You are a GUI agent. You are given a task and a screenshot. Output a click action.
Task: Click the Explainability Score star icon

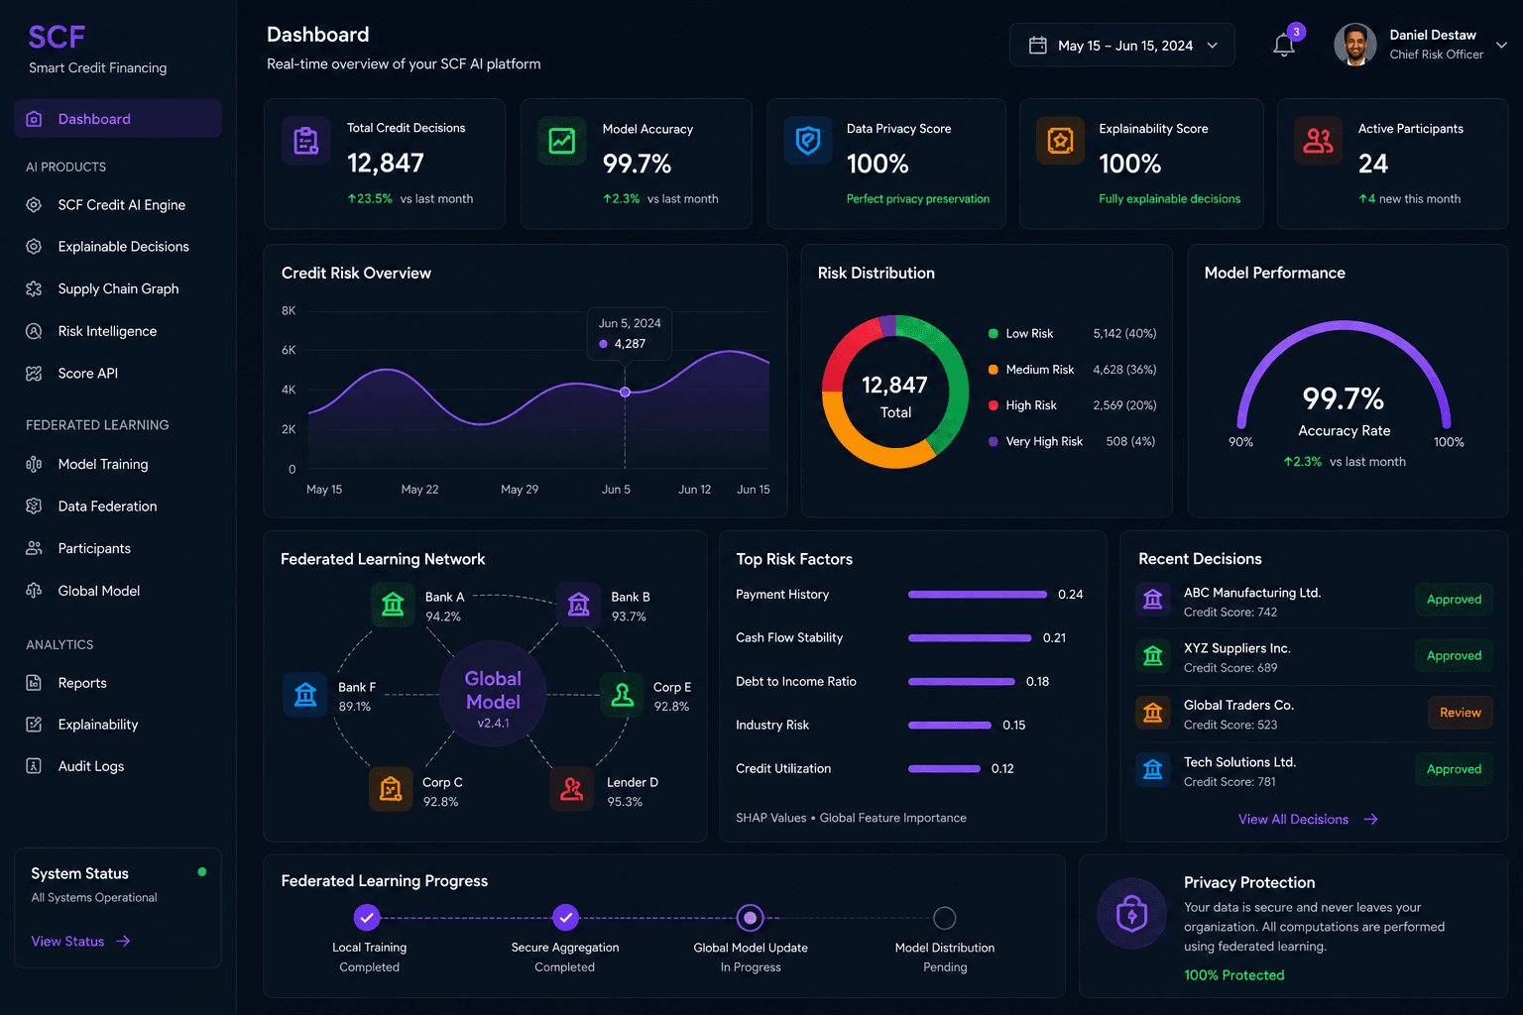point(1060,141)
